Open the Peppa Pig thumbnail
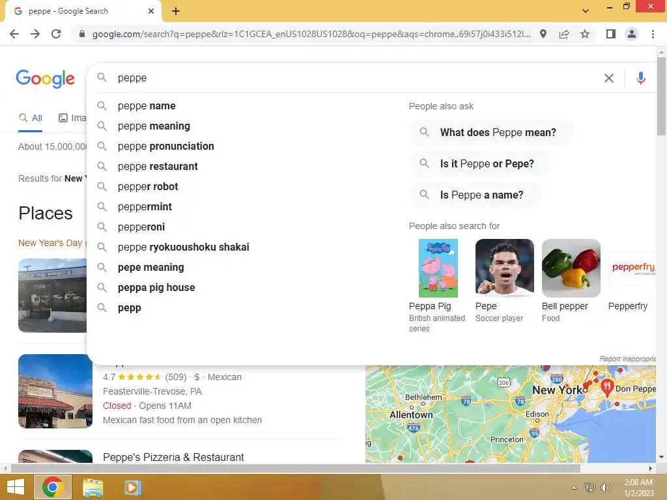Image resolution: width=667 pixels, height=500 pixels. [x=438, y=268]
